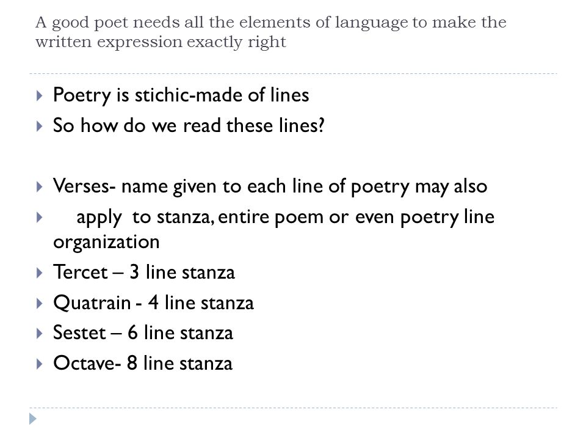The width and height of the screenshot is (586, 440).
Task: Click the text 'Poetry is stichic-made of lines'
Action: click(181, 95)
